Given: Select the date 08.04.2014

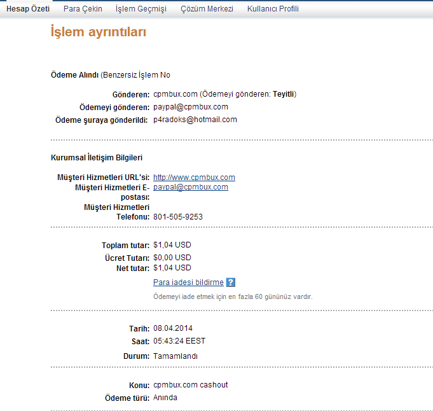Looking at the screenshot, I should 173,328.
